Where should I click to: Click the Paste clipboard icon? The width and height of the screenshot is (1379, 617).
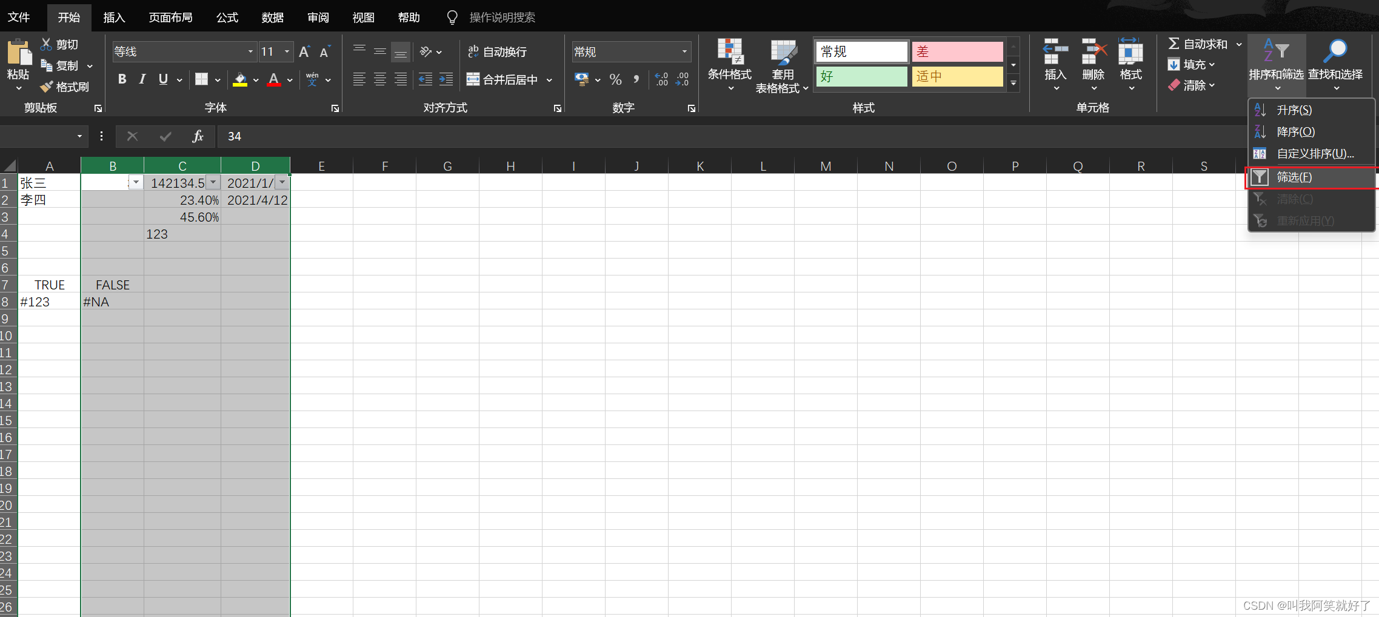pos(19,52)
